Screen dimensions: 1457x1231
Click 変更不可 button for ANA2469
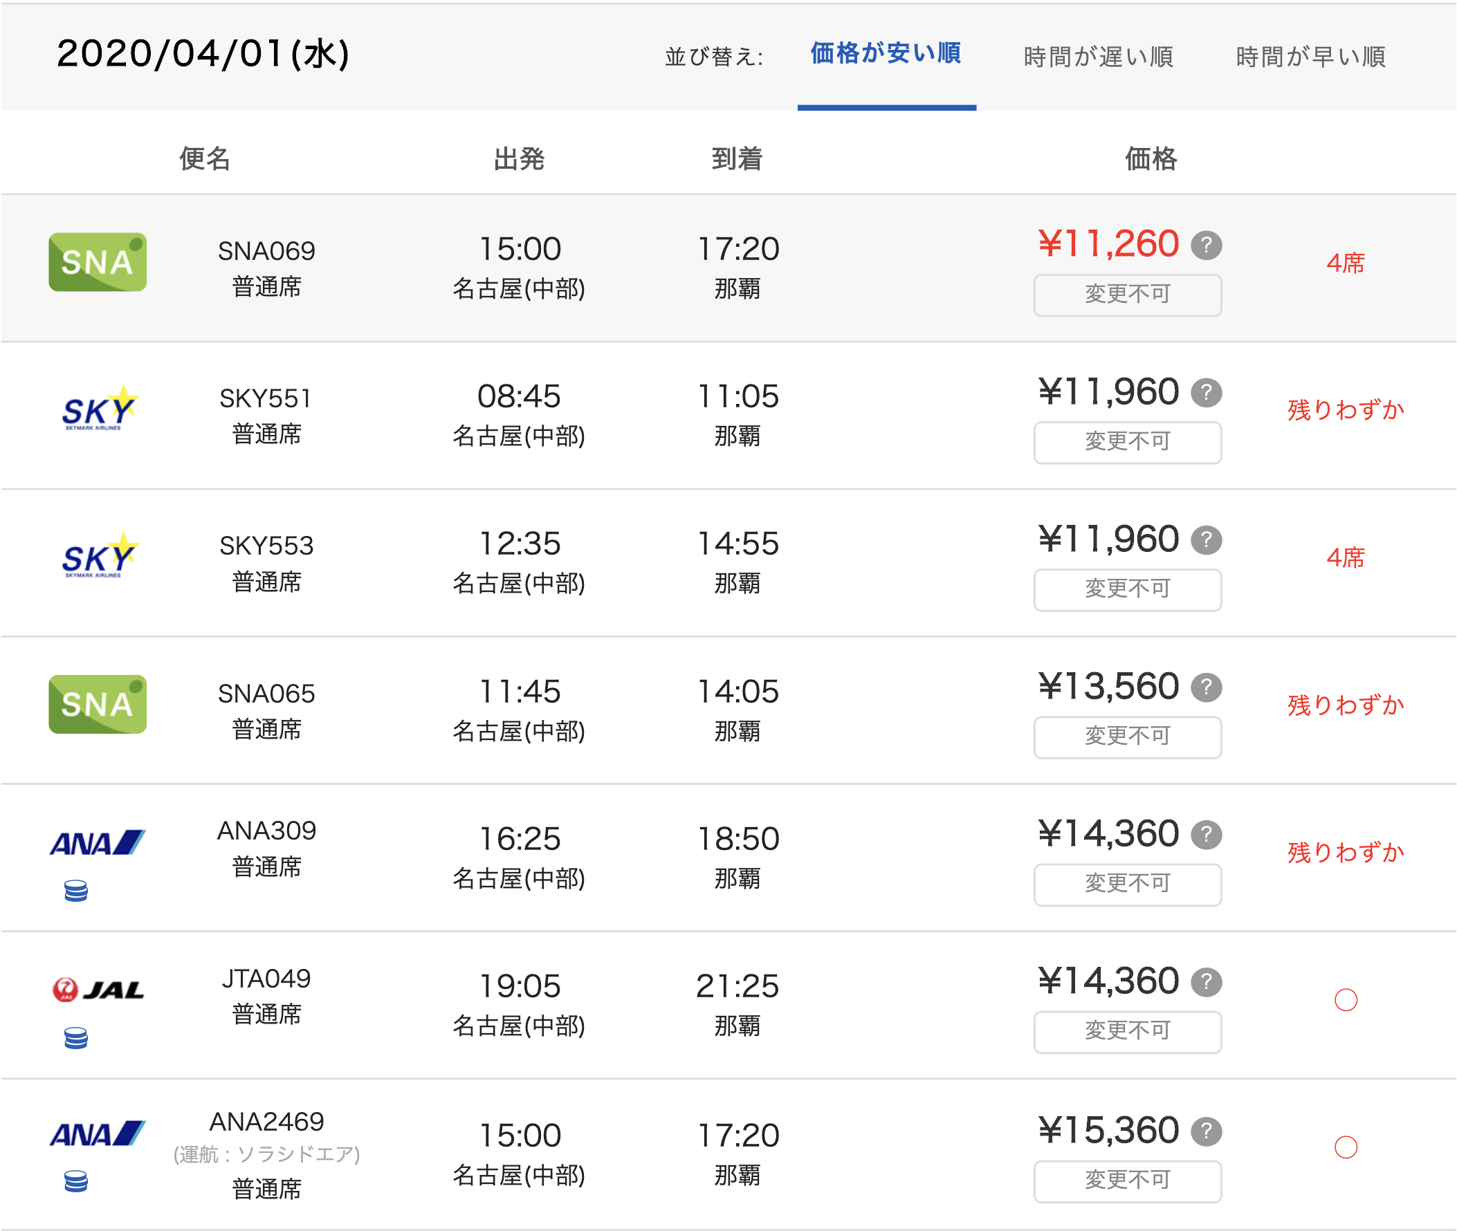click(1127, 1181)
